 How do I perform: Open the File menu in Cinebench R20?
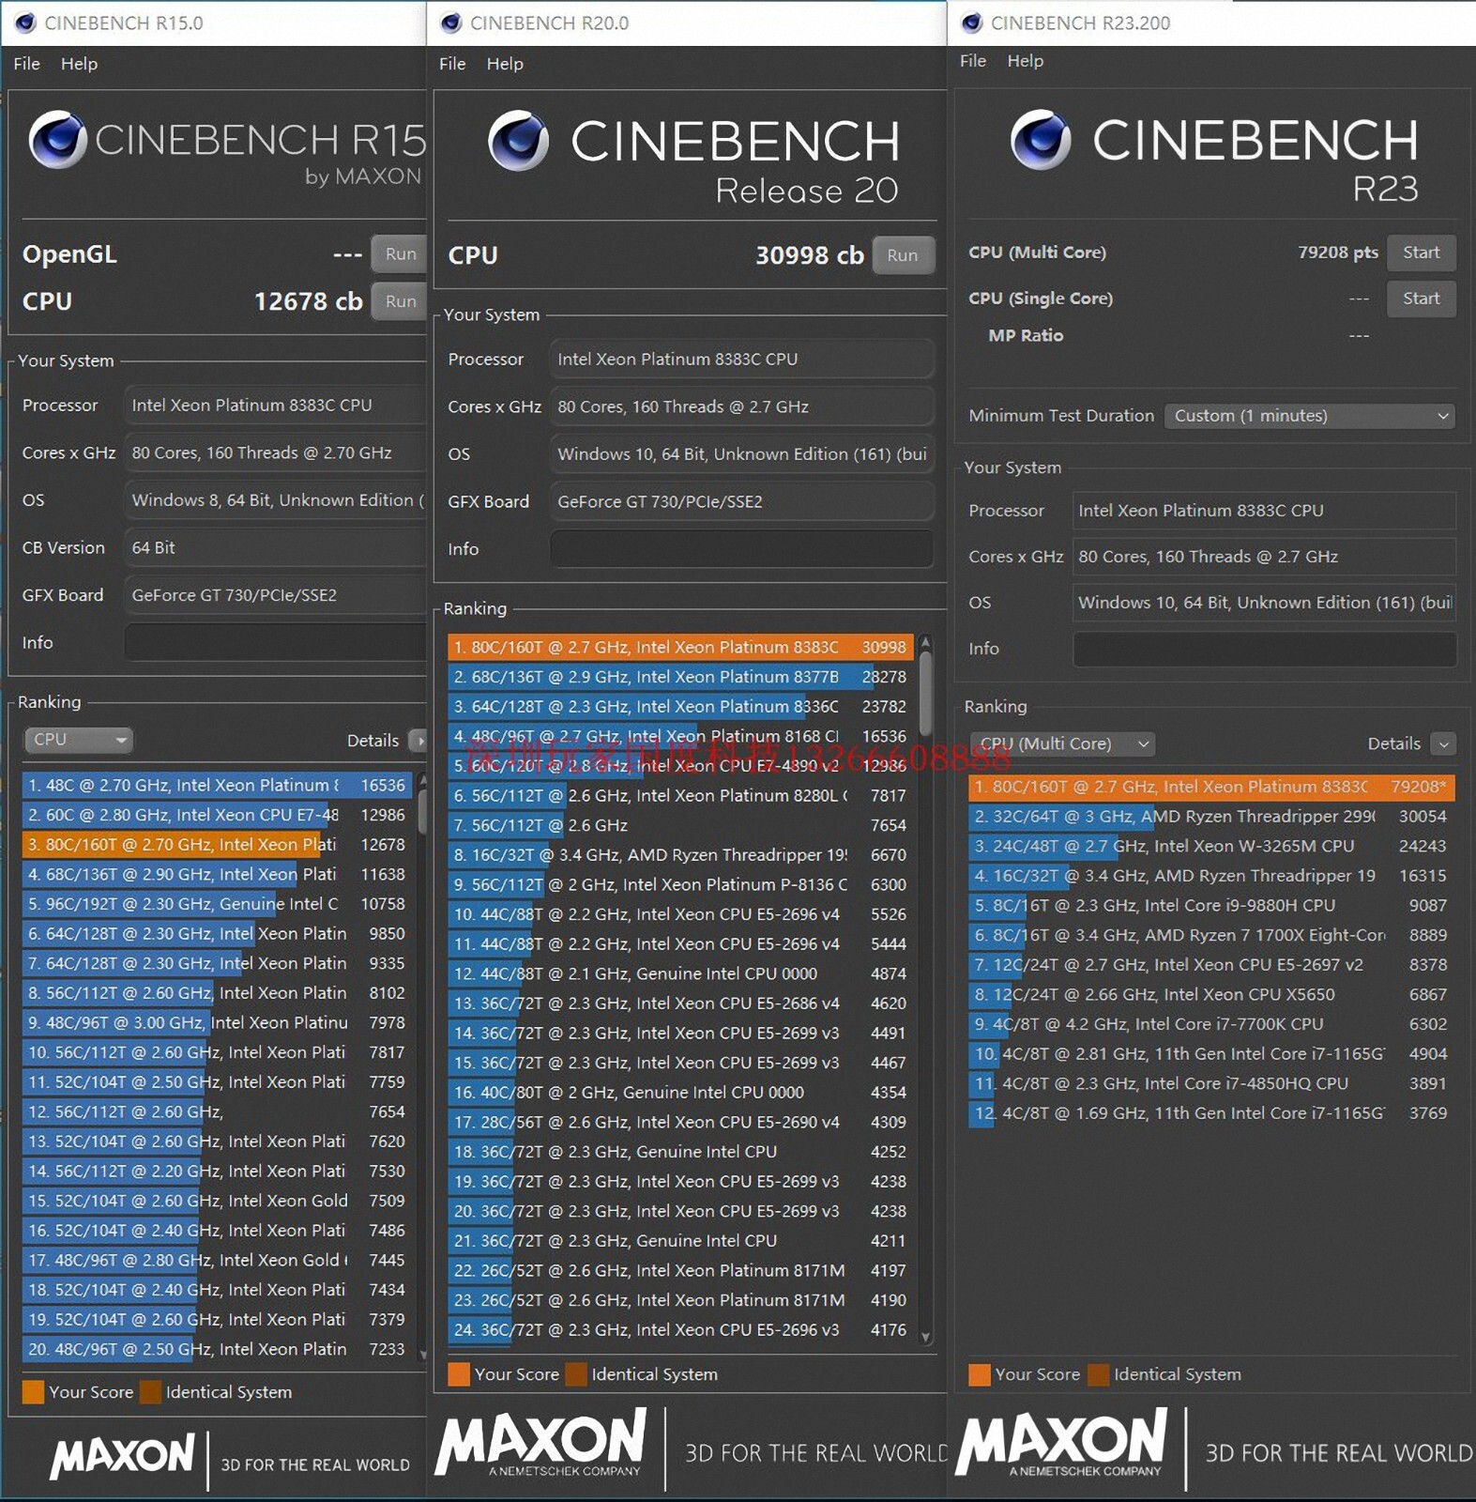coord(451,64)
